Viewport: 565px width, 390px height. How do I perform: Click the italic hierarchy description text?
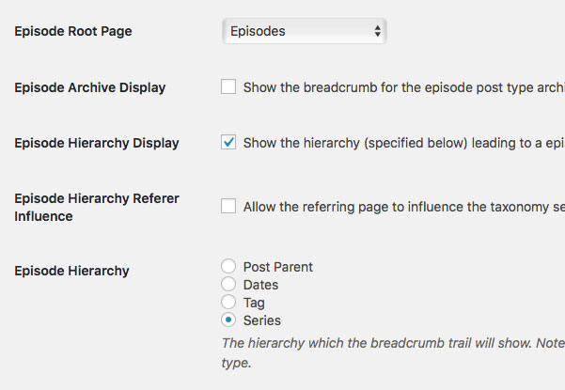pyautogui.click(x=393, y=352)
